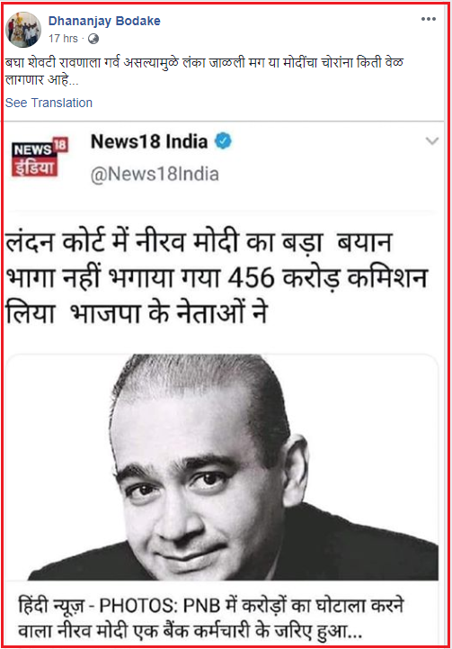Click caption line वाला नीरव मोदी एक बैंक
This screenshot has height=649, width=452.
coord(190,632)
